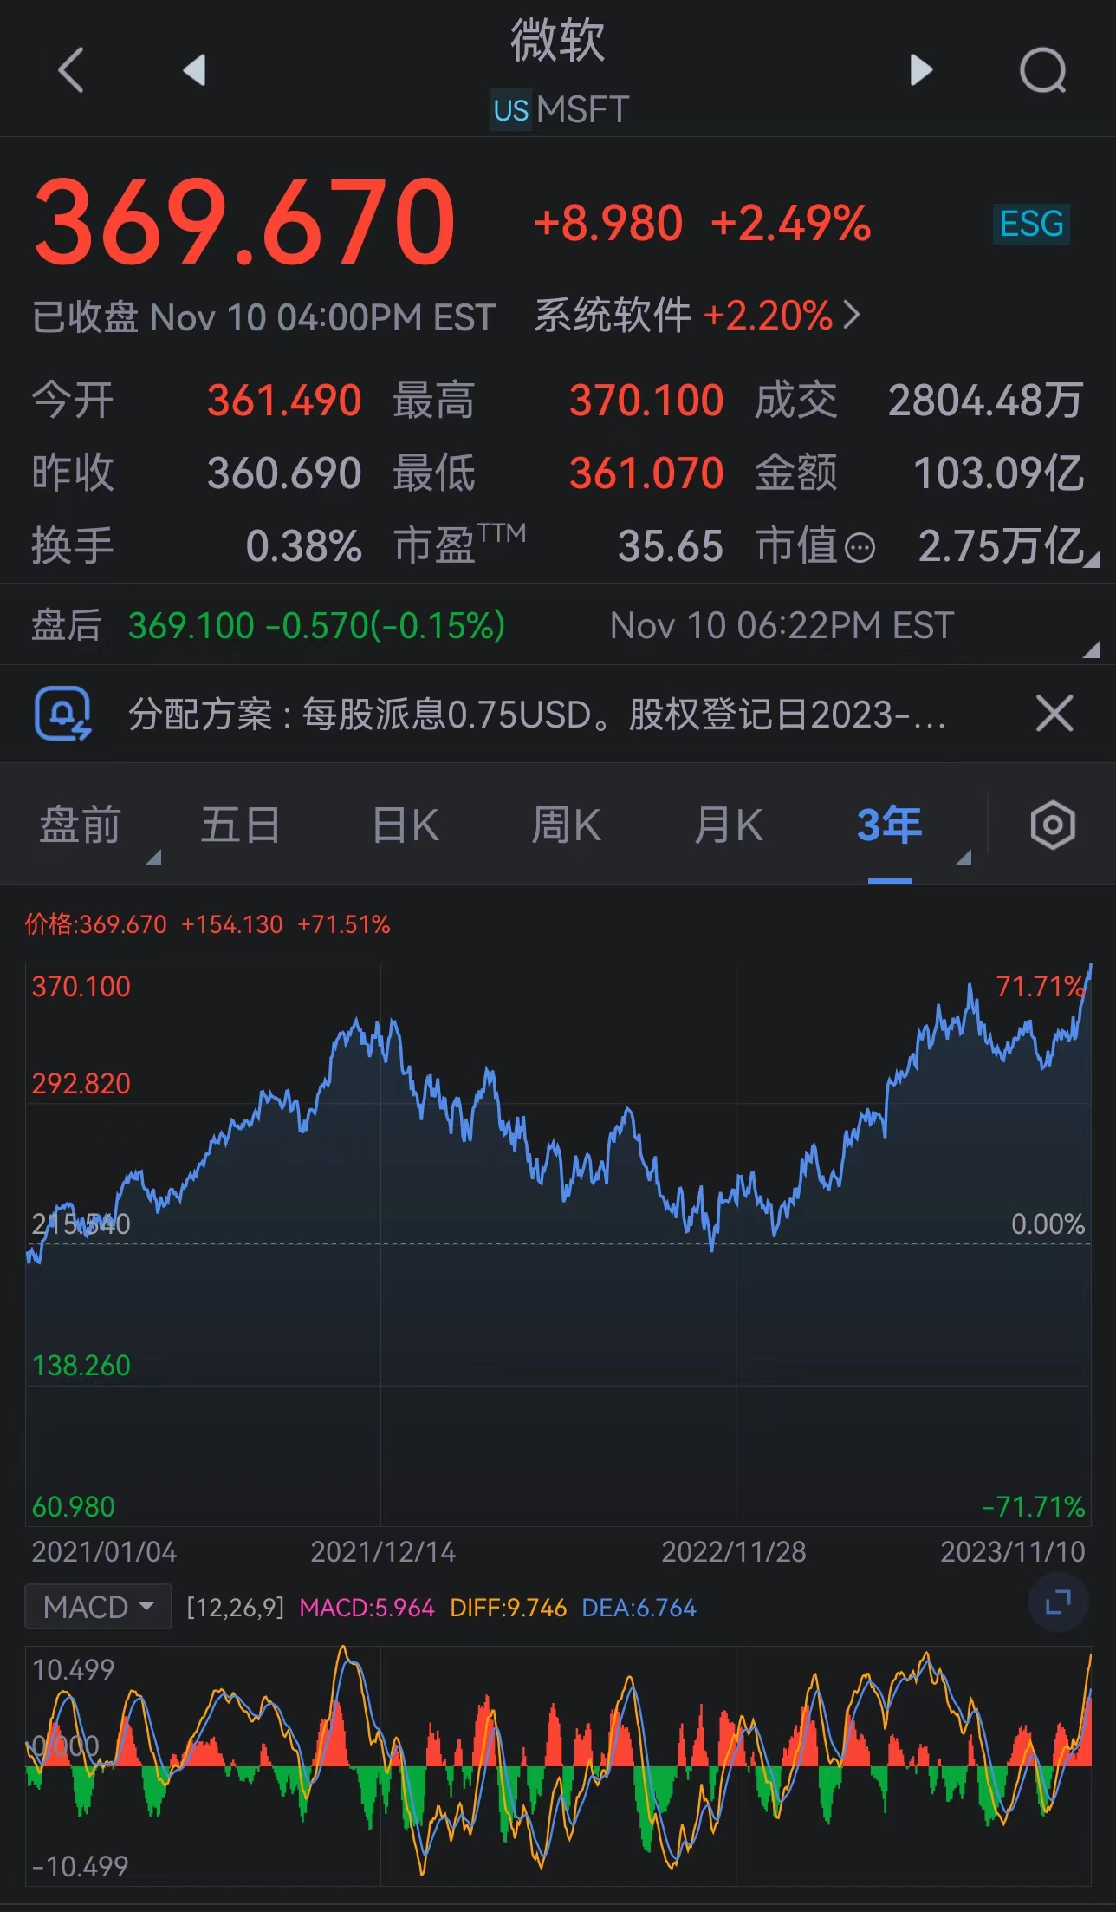Tap the US MSFT ticker label
Image resolution: width=1116 pixels, height=1912 pixels.
559,110
